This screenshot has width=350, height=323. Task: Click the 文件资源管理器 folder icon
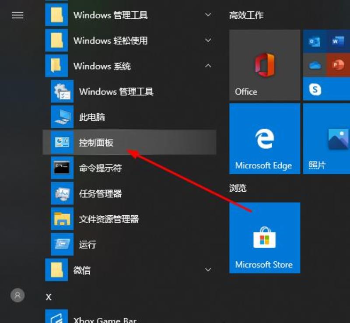click(62, 219)
